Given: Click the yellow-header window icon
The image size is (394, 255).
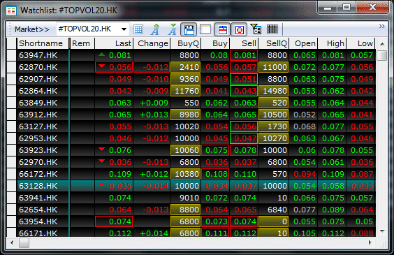Looking at the screenshot, I should pos(205,29).
